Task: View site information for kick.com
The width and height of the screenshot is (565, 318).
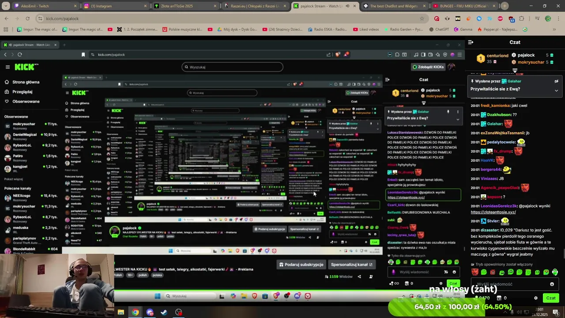Action: 40,19
